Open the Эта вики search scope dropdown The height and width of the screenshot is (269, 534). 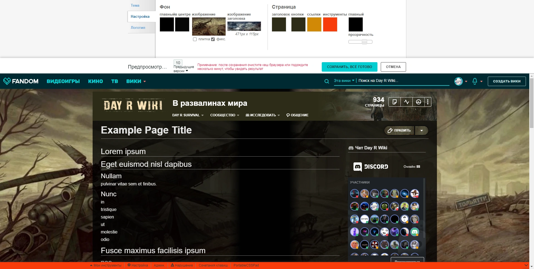point(344,81)
